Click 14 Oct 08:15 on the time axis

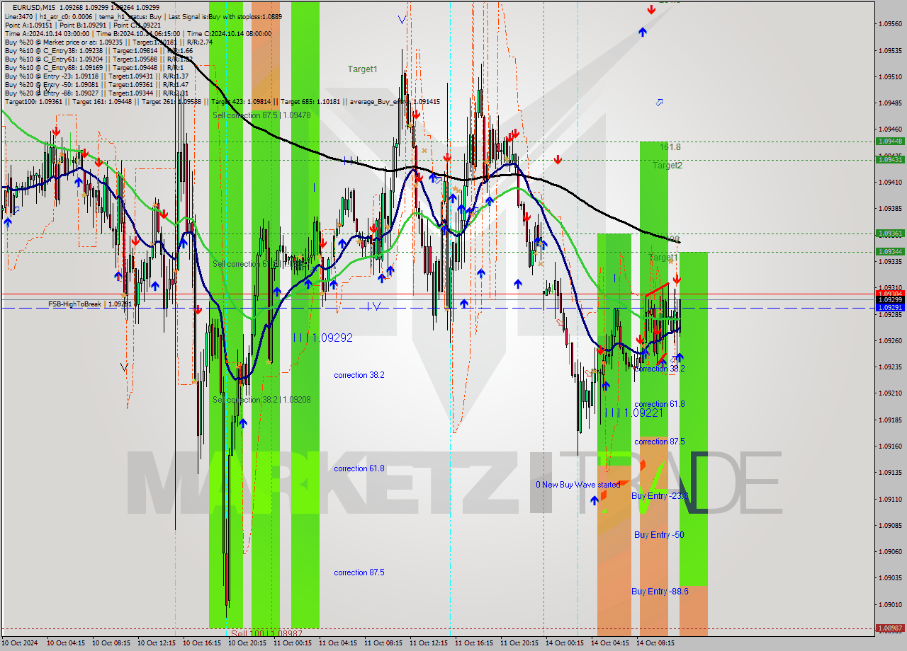tap(655, 644)
